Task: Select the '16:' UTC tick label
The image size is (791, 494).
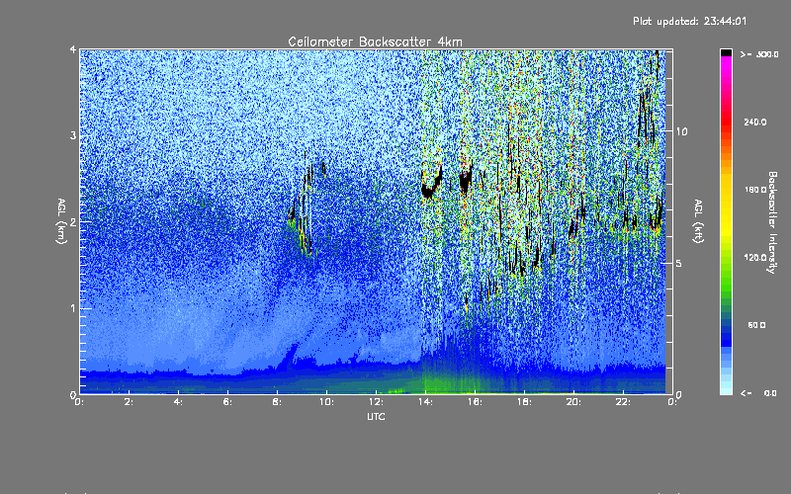Action: (476, 402)
